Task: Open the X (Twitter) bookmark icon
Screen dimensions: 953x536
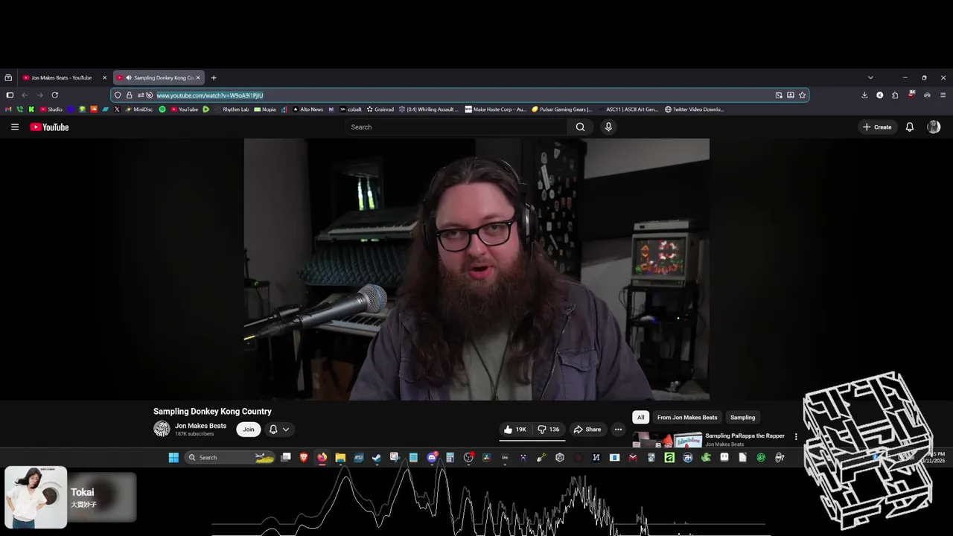Action: click(x=117, y=109)
